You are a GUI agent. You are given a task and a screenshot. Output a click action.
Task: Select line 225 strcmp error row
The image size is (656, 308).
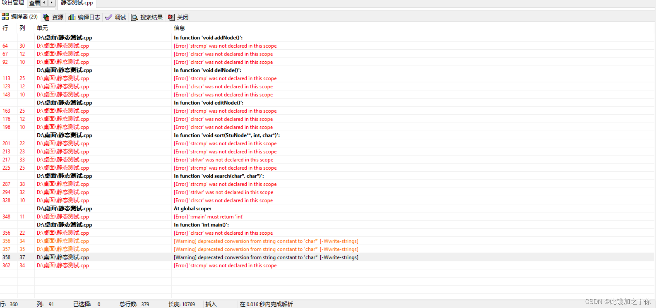tap(327, 168)
